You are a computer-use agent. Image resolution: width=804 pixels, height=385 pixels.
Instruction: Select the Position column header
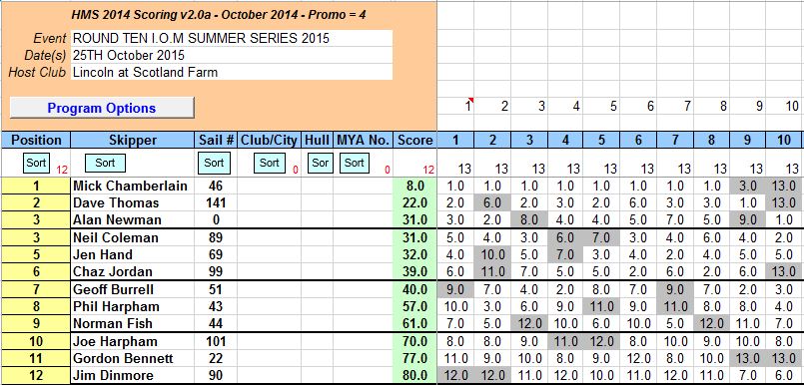36,140
